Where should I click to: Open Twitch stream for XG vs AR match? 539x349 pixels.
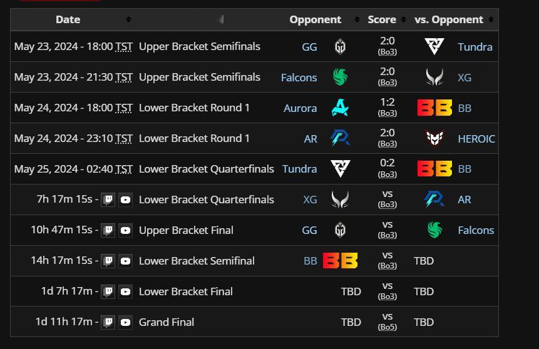coord(108,200)
